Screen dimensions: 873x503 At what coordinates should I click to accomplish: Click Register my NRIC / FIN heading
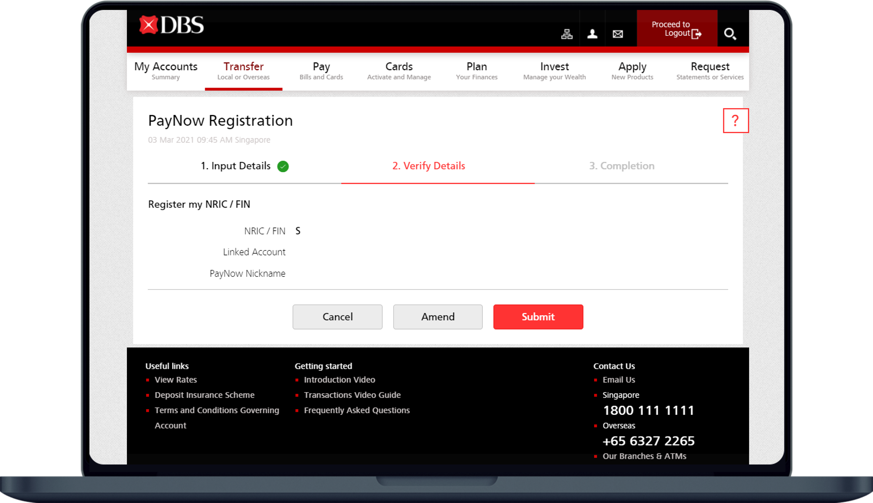(199, 204)
